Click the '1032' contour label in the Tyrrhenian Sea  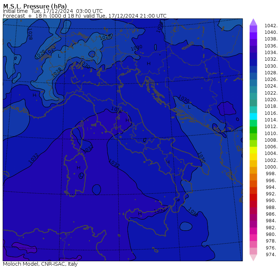(114, 163)
